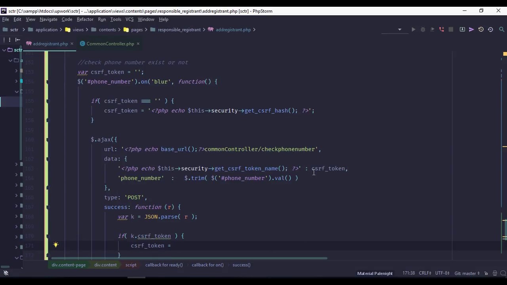Open the Navigate menu

[x=48, y=19]
